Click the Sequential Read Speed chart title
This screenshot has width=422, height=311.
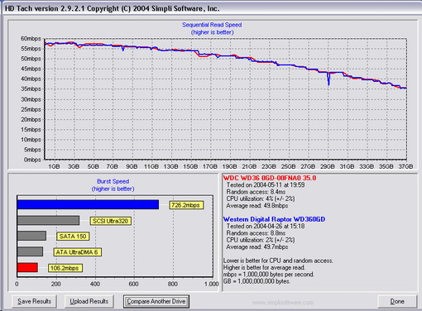212,25
